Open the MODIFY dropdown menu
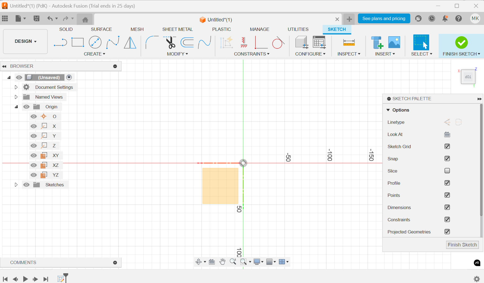This screenshot has width=484, height=283. pyautogui.click(x=177, y=54)
